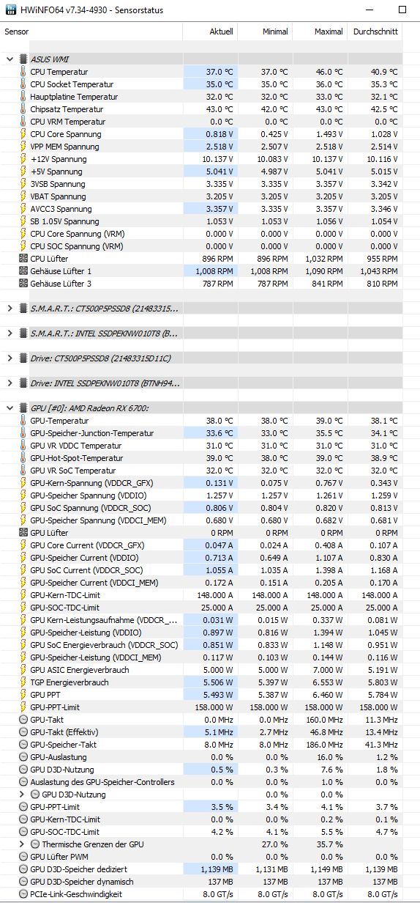The image size is (420, 903).
Task: Select the GPU-Speicher-Junction-Temperatur row
Action: tap(201, 433)
